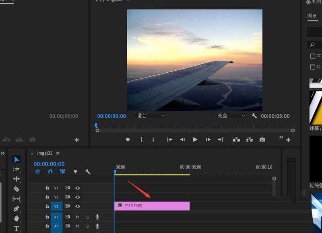Enable voice-over record on track A1
This screenshot has height=233, width=322.
click(97, 217)
